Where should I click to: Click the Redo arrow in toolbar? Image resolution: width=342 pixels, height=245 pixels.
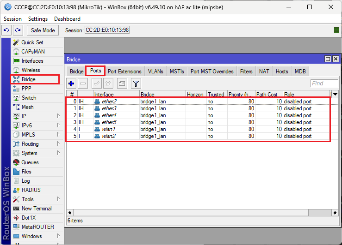click(x=18, y=30)
